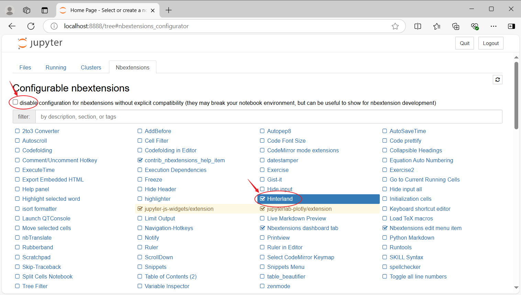
Task: Reload the page with browser refresh icon
Action: pos(31,26)
